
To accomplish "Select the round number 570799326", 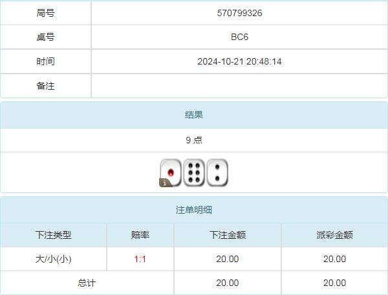I will click(x=239, y=13).
